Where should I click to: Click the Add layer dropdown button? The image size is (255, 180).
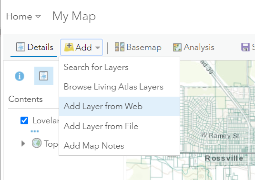coord(82,47)
